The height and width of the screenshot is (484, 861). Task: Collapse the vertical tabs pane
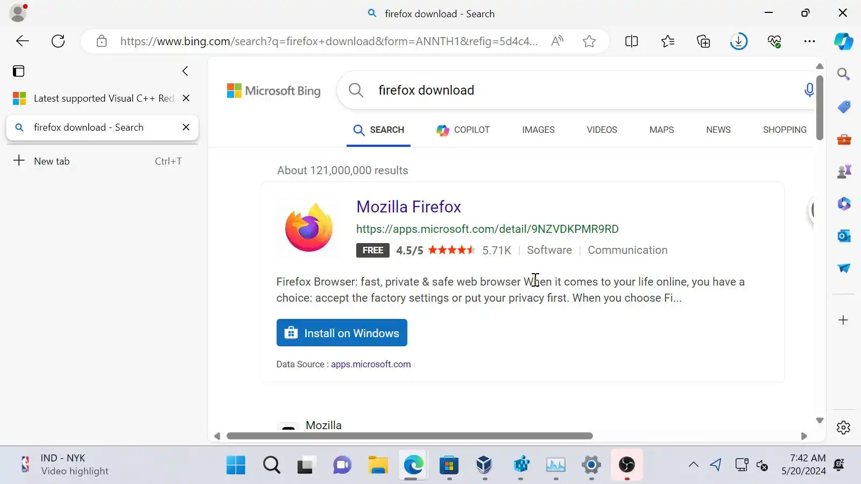click(x=185, y=71)
